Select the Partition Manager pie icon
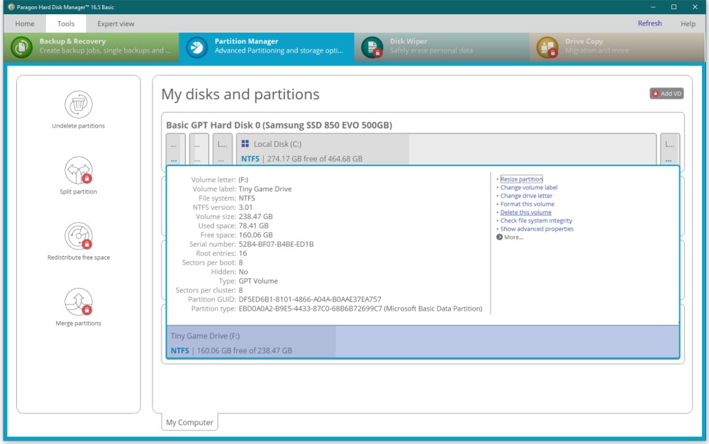Viewport: 709px width, 444px height. [x=196, y=47]
